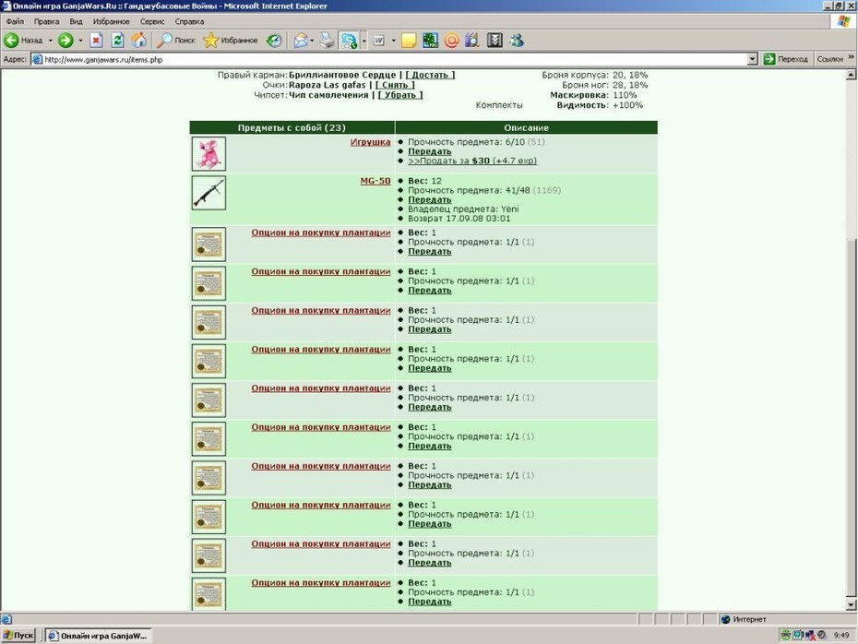Click the orange @ toolbar icon
Image resolution: width=858 pixels, height=644 pixels.
point(451,41)
